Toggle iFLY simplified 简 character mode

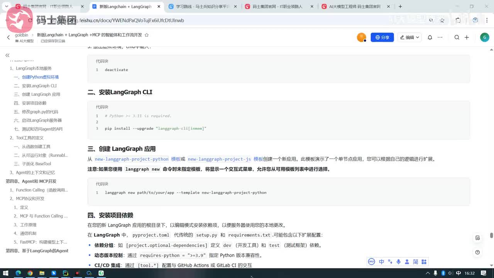(x=415, y=262)
